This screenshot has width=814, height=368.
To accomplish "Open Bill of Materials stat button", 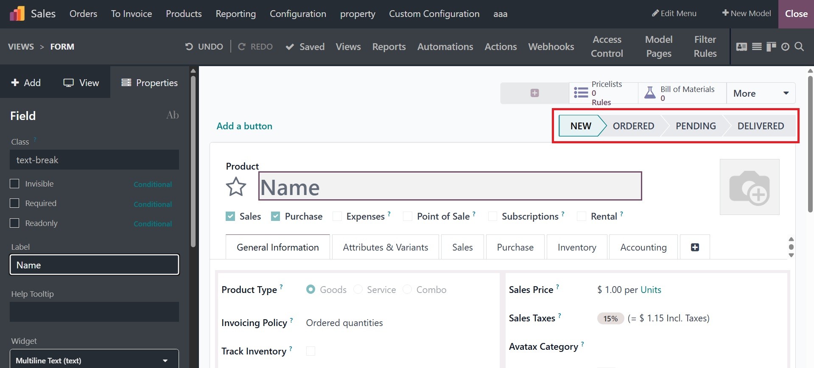I will pyautogui.click(x=682, y=93).
